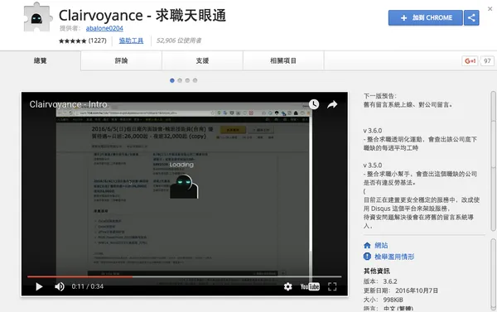Click the lower details panel scrollbar
This screenshot has width=497, height=312.
[493, 275]
